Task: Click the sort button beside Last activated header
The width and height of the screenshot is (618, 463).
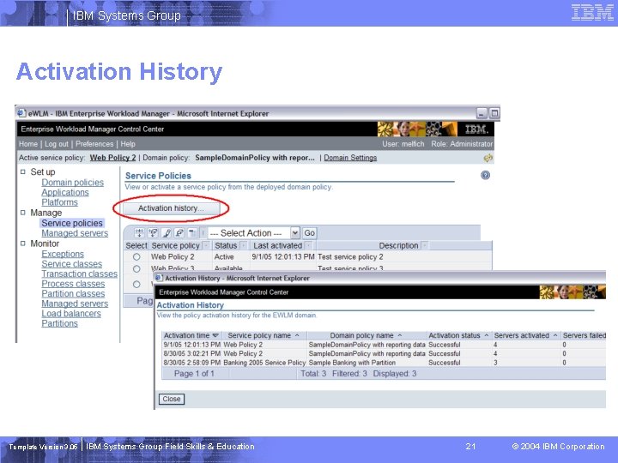Action: pyautogui.click(x=309, y=246)
